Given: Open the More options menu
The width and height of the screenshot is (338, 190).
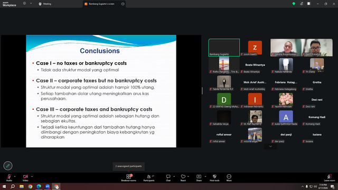Looking at the screenshot, I should tap(229, 178).
